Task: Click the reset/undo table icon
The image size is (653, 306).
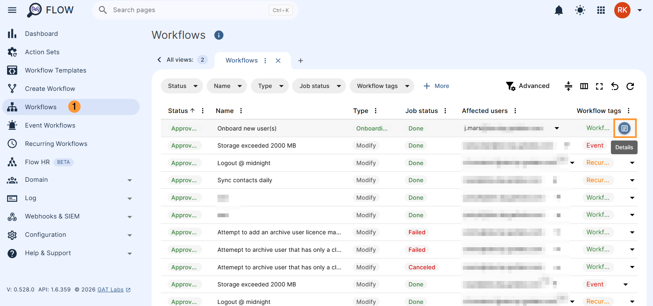Action: [615, 86]
